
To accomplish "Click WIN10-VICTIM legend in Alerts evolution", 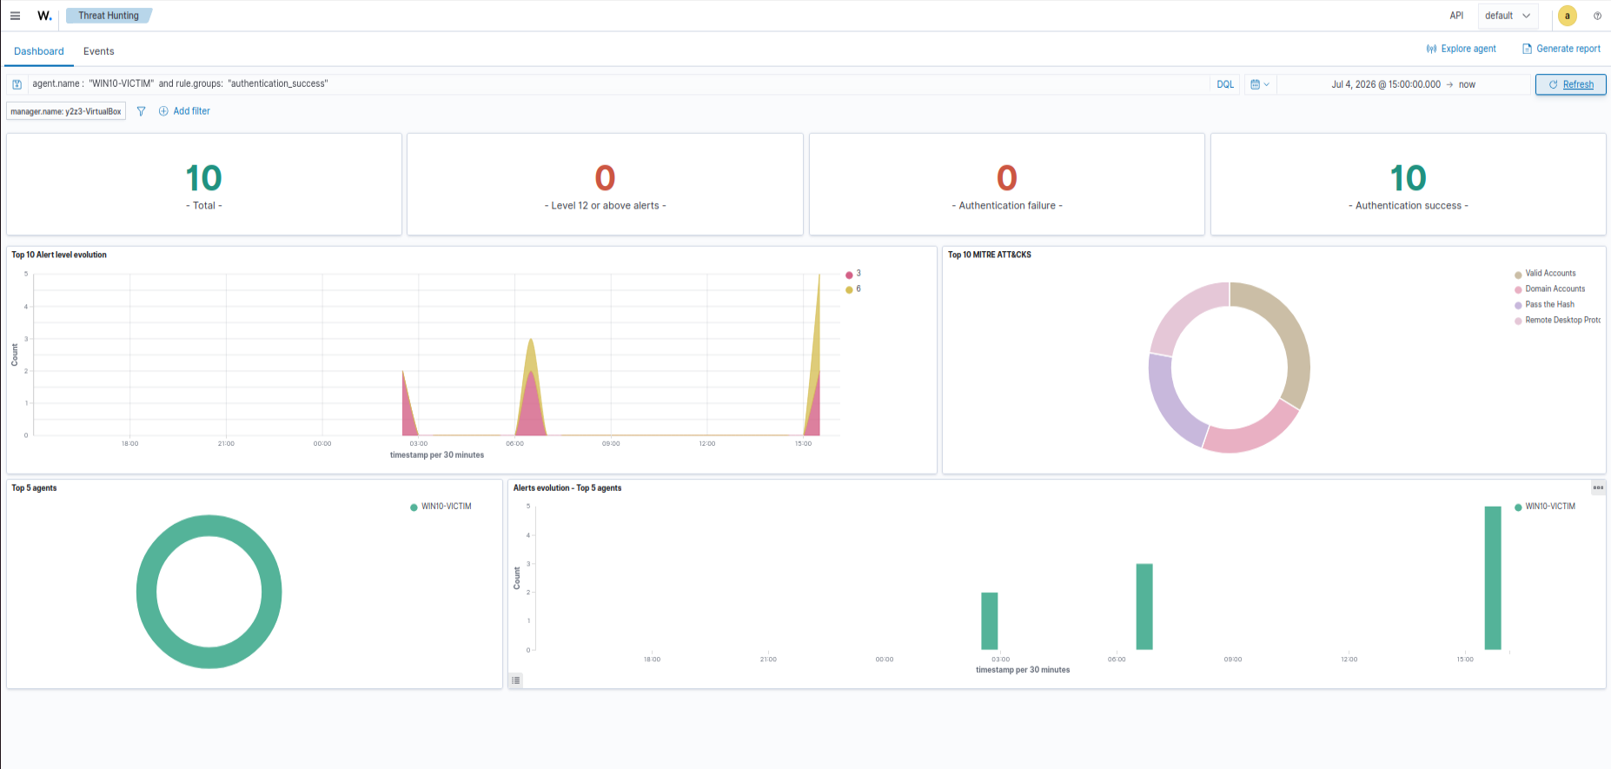I will coord(1544,507).
